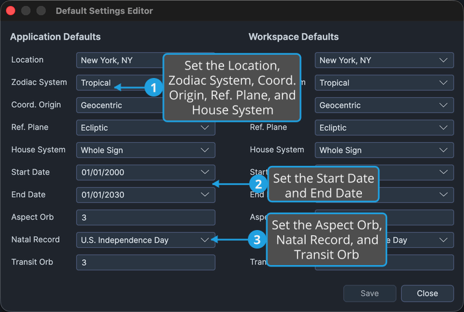Screen dimensions: 464x312
Task: Open Workspace Defaults End Date chevron
Action: coord(443,194)
